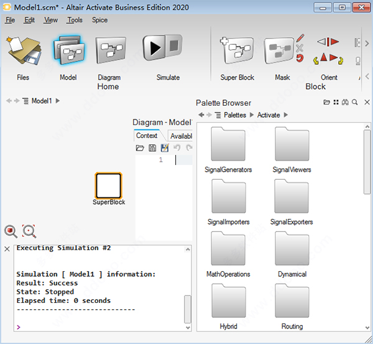The height and width of the screenshot is (344, 373).
Task: Toggle grid view in Palette Browser
Action: tap(336, 102)
